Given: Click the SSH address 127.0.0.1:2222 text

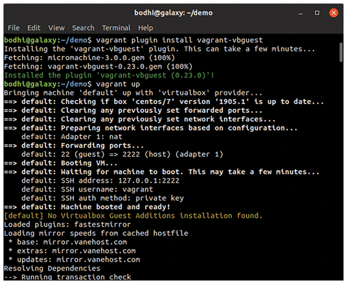Looking at the screenshot, I should pos(120,180).
